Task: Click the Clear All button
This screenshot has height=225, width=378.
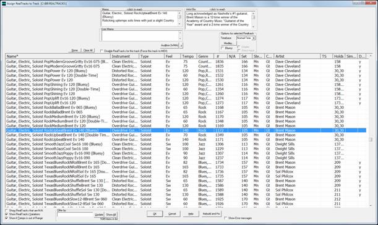Action: 88,50
